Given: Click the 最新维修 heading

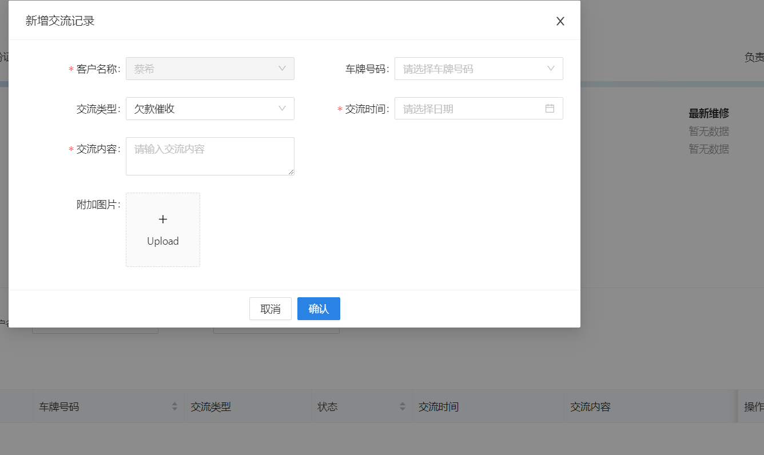Looking at the screenshot, I should point(709,113).
